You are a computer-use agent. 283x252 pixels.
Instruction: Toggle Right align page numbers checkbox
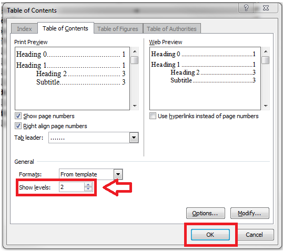click(18, 125)
